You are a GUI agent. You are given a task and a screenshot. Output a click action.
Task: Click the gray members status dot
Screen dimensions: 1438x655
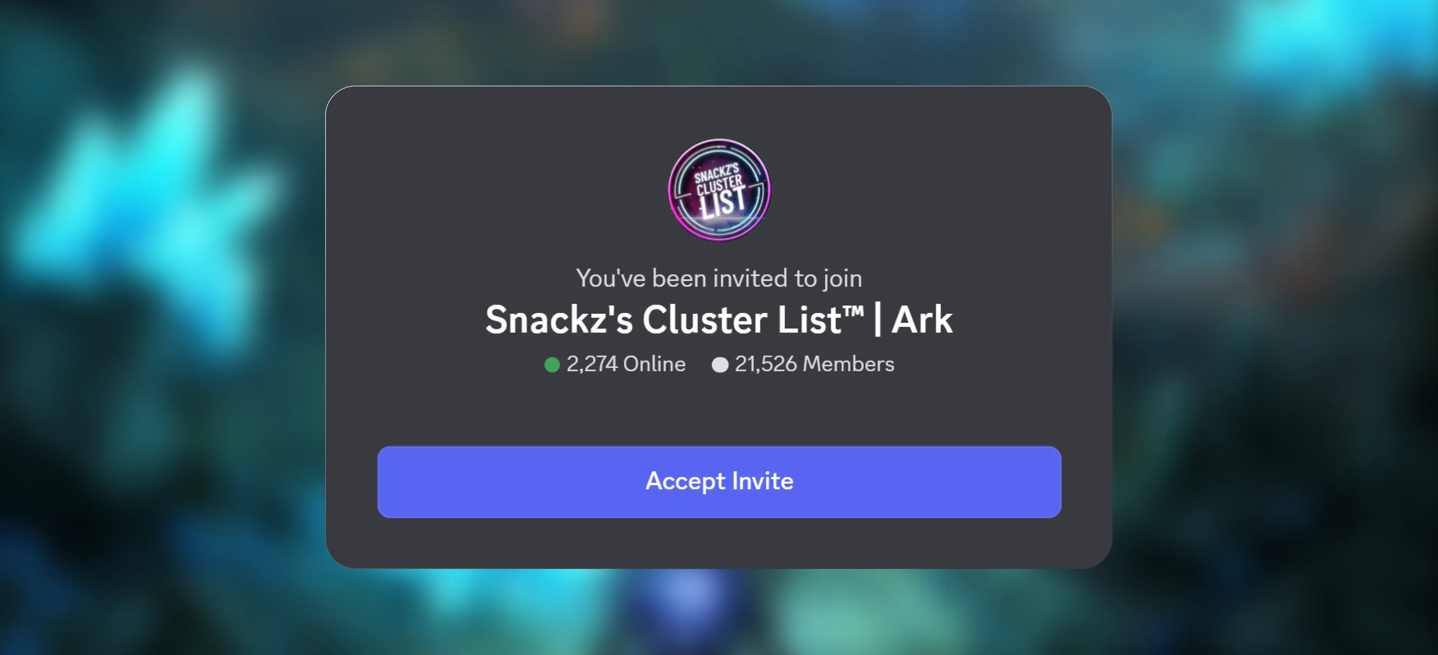point(720,365)
